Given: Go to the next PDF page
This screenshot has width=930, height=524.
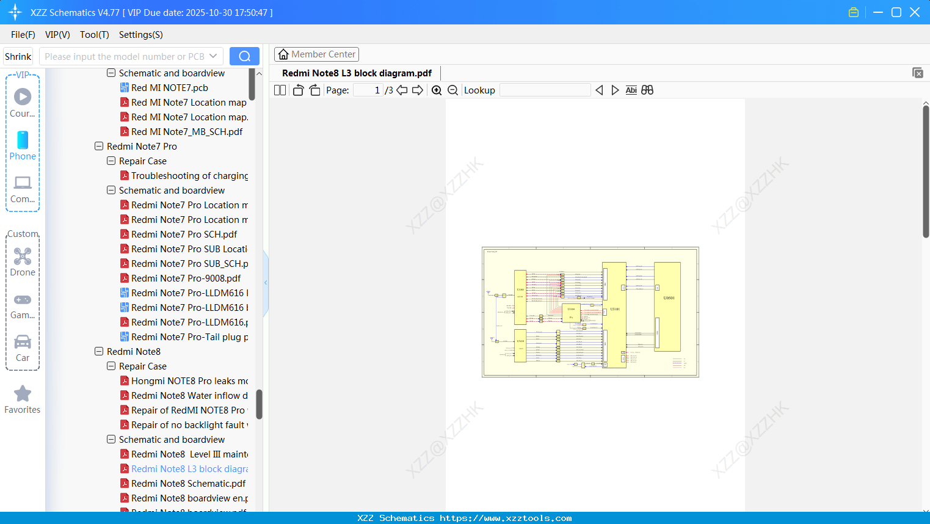Looking at the screenshot, I should pyautogui.click(x=418, y=90).
